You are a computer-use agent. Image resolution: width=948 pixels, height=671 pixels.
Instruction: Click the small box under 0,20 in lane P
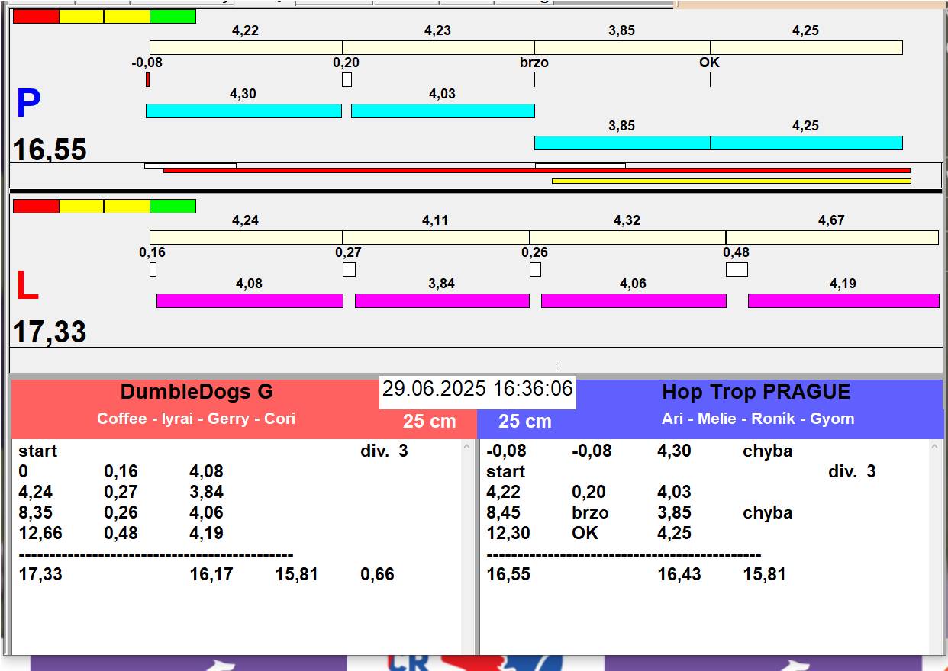coord(347,79)
